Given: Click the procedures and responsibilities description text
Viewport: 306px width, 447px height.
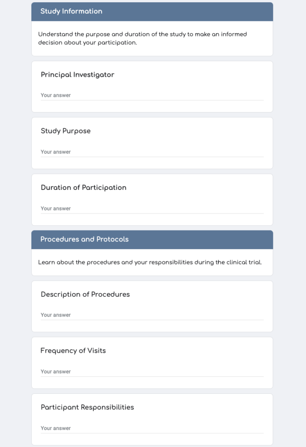Looking at the screenshot, I should pyautogui.click(x=150, y=262).
